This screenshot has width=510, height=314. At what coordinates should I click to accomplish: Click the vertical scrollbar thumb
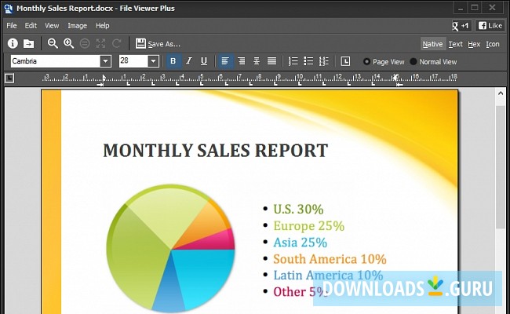point(501,166)
